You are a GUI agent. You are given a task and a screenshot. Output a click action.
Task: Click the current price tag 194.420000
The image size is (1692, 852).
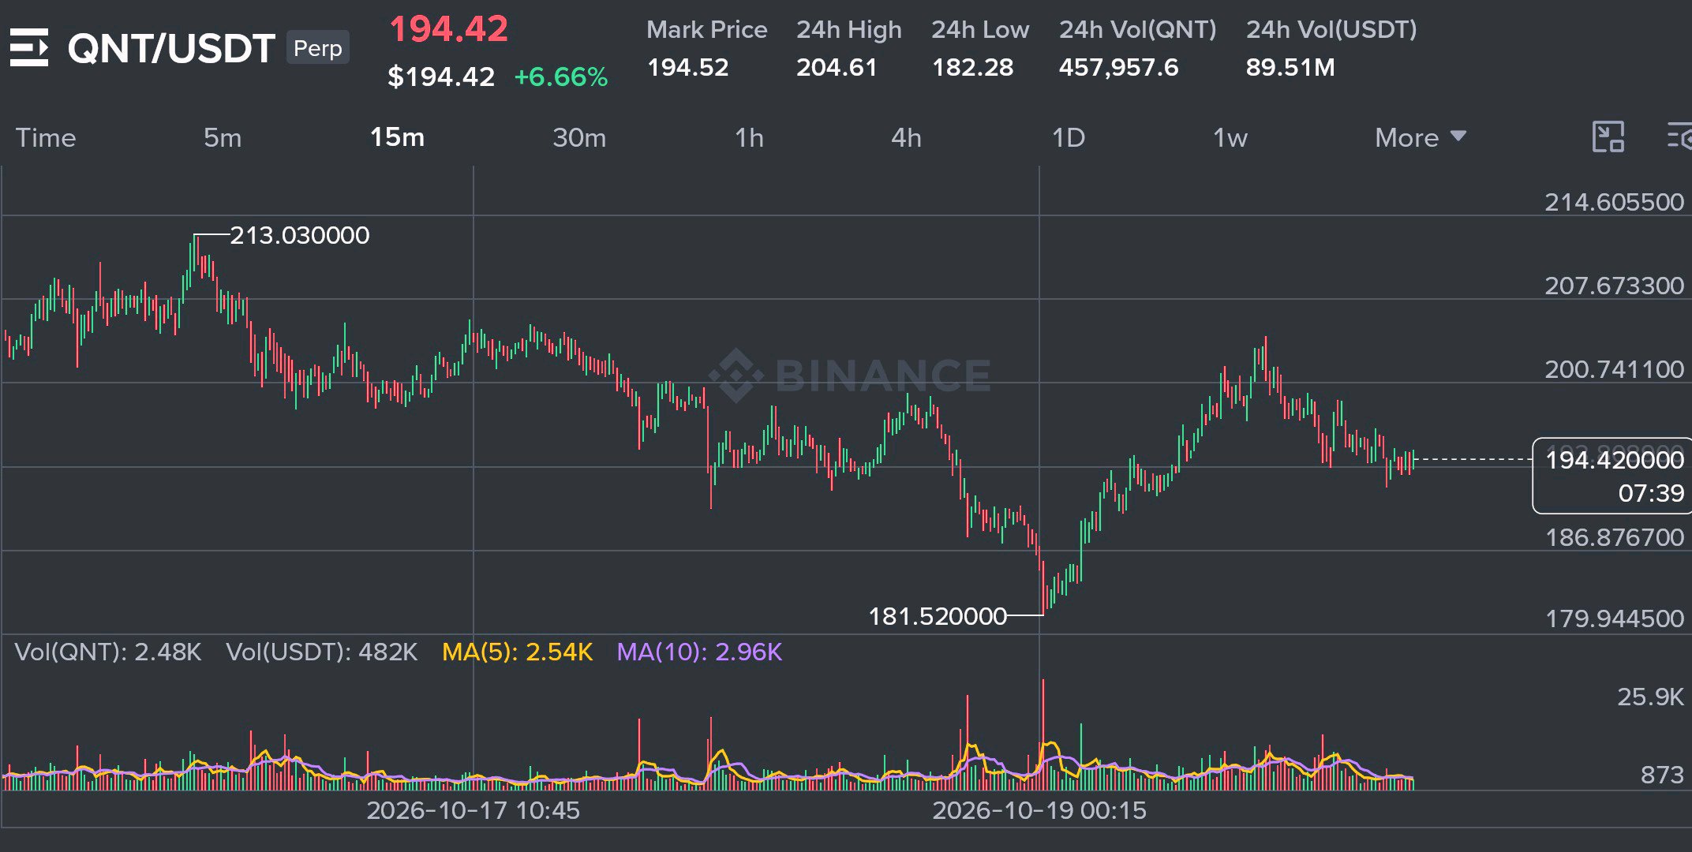pos(1615,460)
